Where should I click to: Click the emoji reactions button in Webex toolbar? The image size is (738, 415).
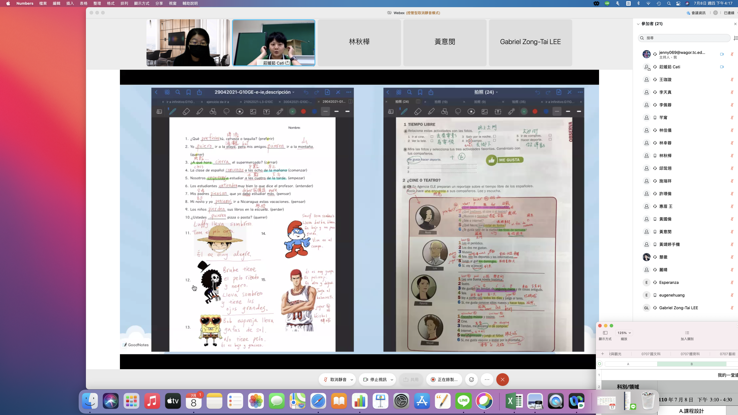tap(471, 380)
